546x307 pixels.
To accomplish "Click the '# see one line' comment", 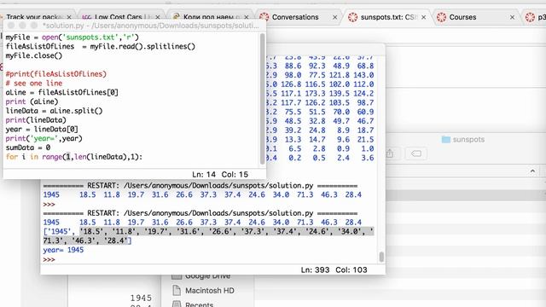I will [34, 84].
